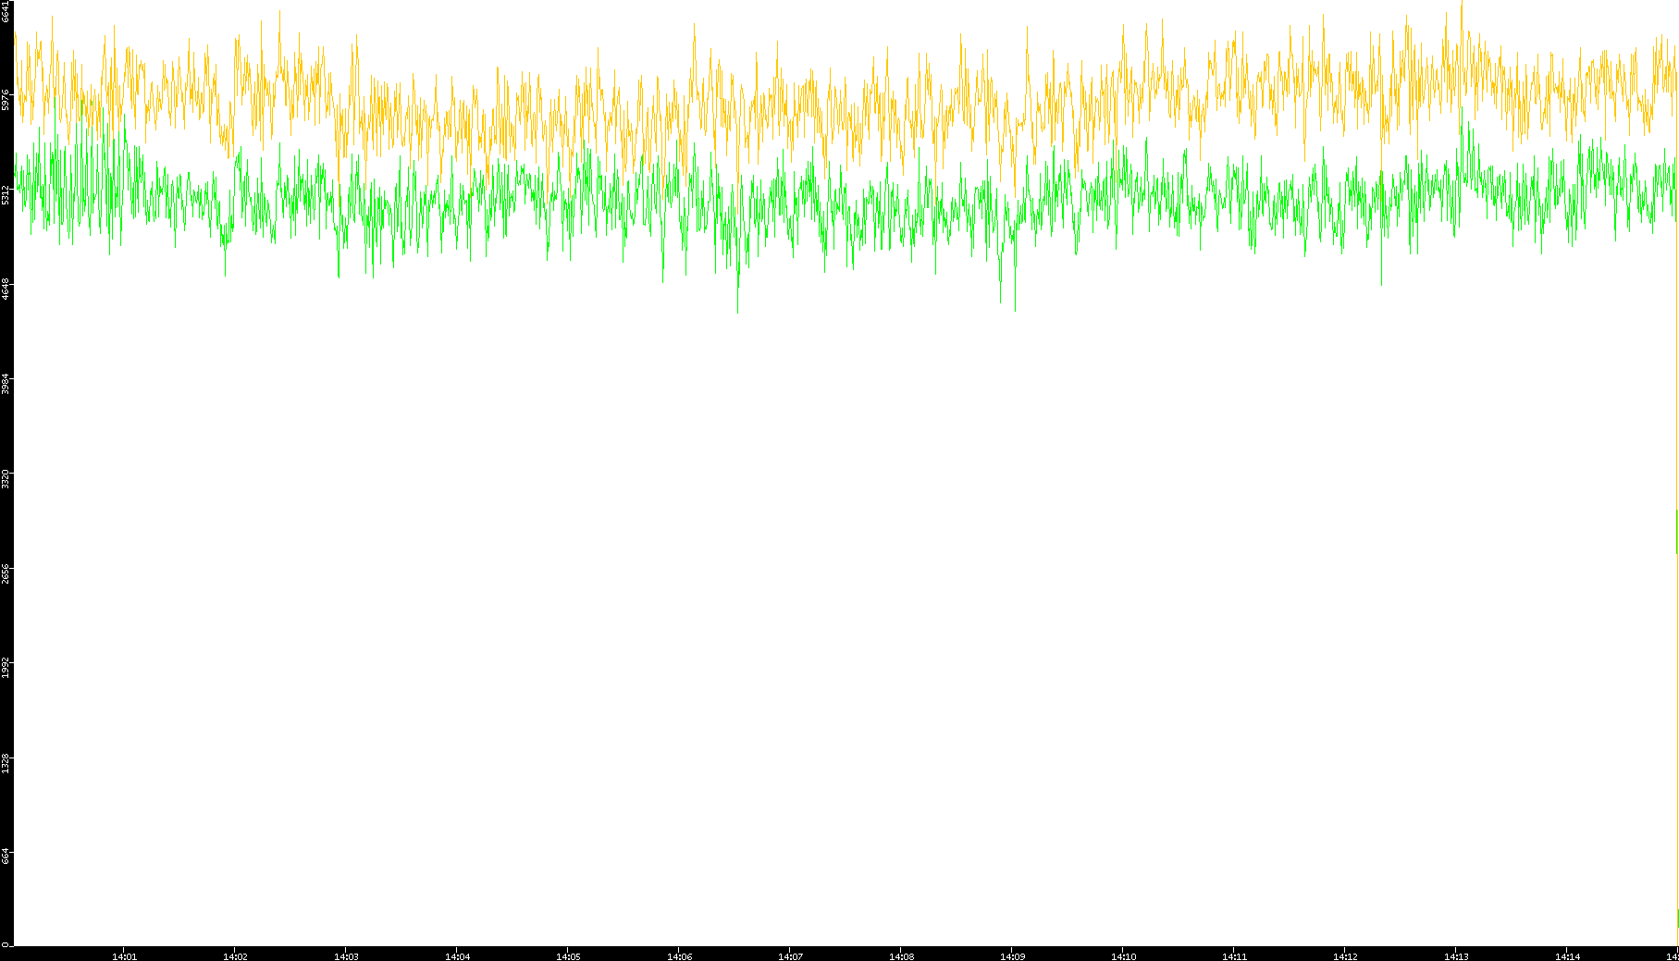This screenshot has height=961, width=1679.
Task: Select the 14:11 time axis label
Action: (x=1234, y=956)
